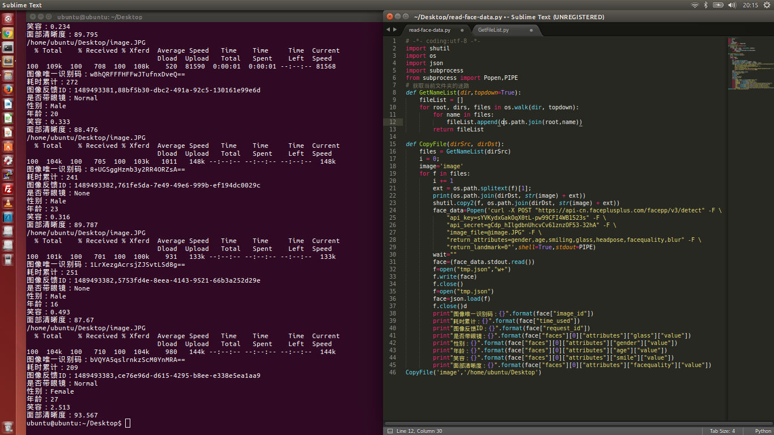Open LibreOffice Calc from the launcher
The height and width of the screenshot is (435, 774).
pyautogui.click(x=8, y=118)
